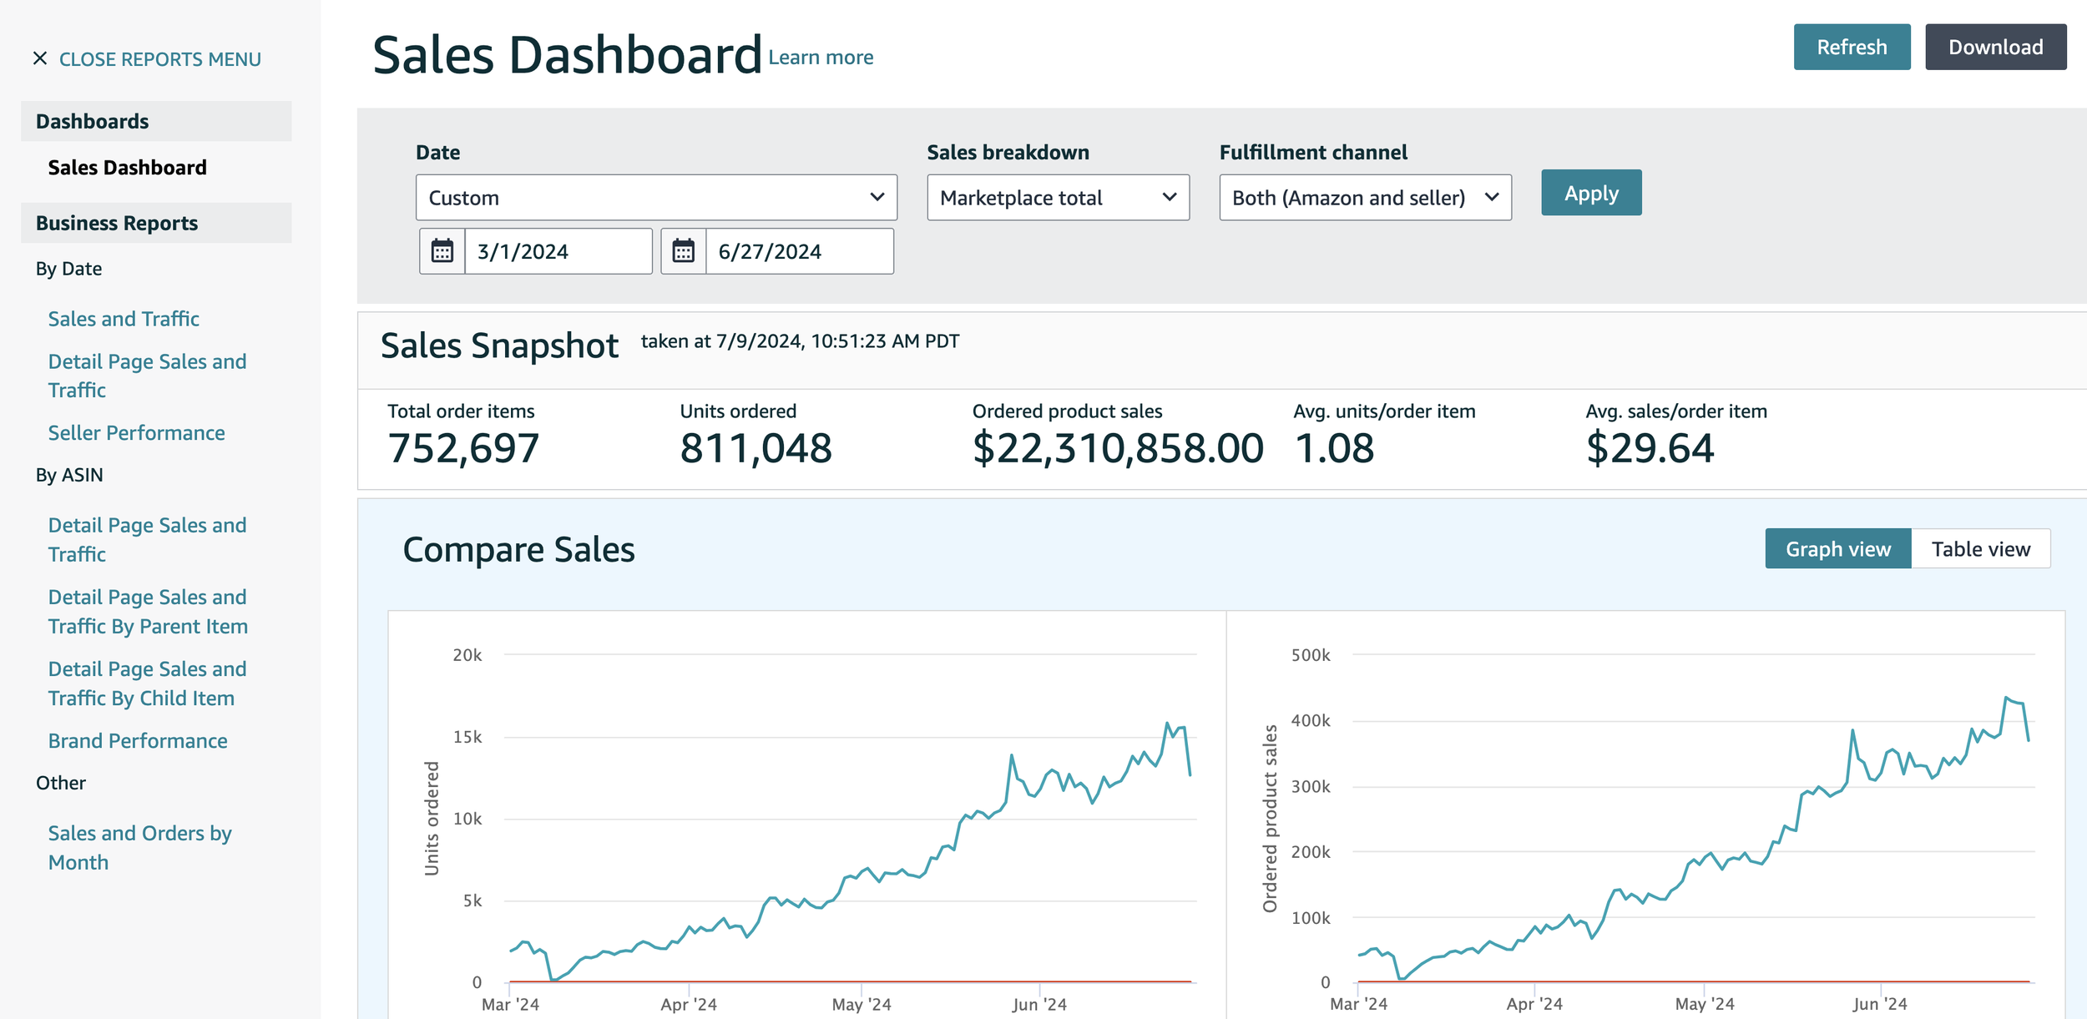Switch Compare Sales to Table view
This screenshot has height=1019, width=2087.
click(1981, 548)
